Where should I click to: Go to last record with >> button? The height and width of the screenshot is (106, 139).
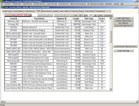50,15
